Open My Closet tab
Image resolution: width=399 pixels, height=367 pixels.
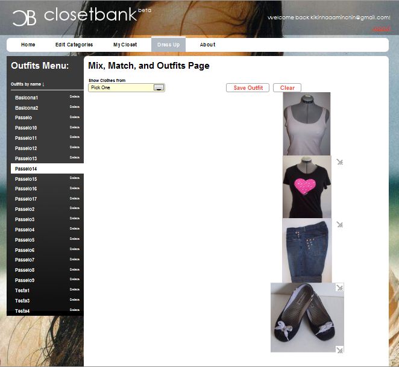click(125, 45)
